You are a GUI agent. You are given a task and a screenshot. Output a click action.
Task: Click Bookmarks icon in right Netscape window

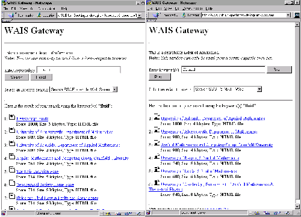157,15
